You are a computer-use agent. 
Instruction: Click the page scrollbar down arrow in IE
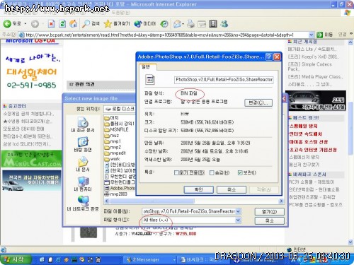pyautogui.click(x=350, y=242)
